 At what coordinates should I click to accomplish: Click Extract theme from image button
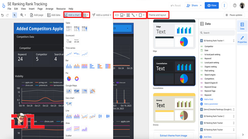pyautogui.click(x=174, y=135)
